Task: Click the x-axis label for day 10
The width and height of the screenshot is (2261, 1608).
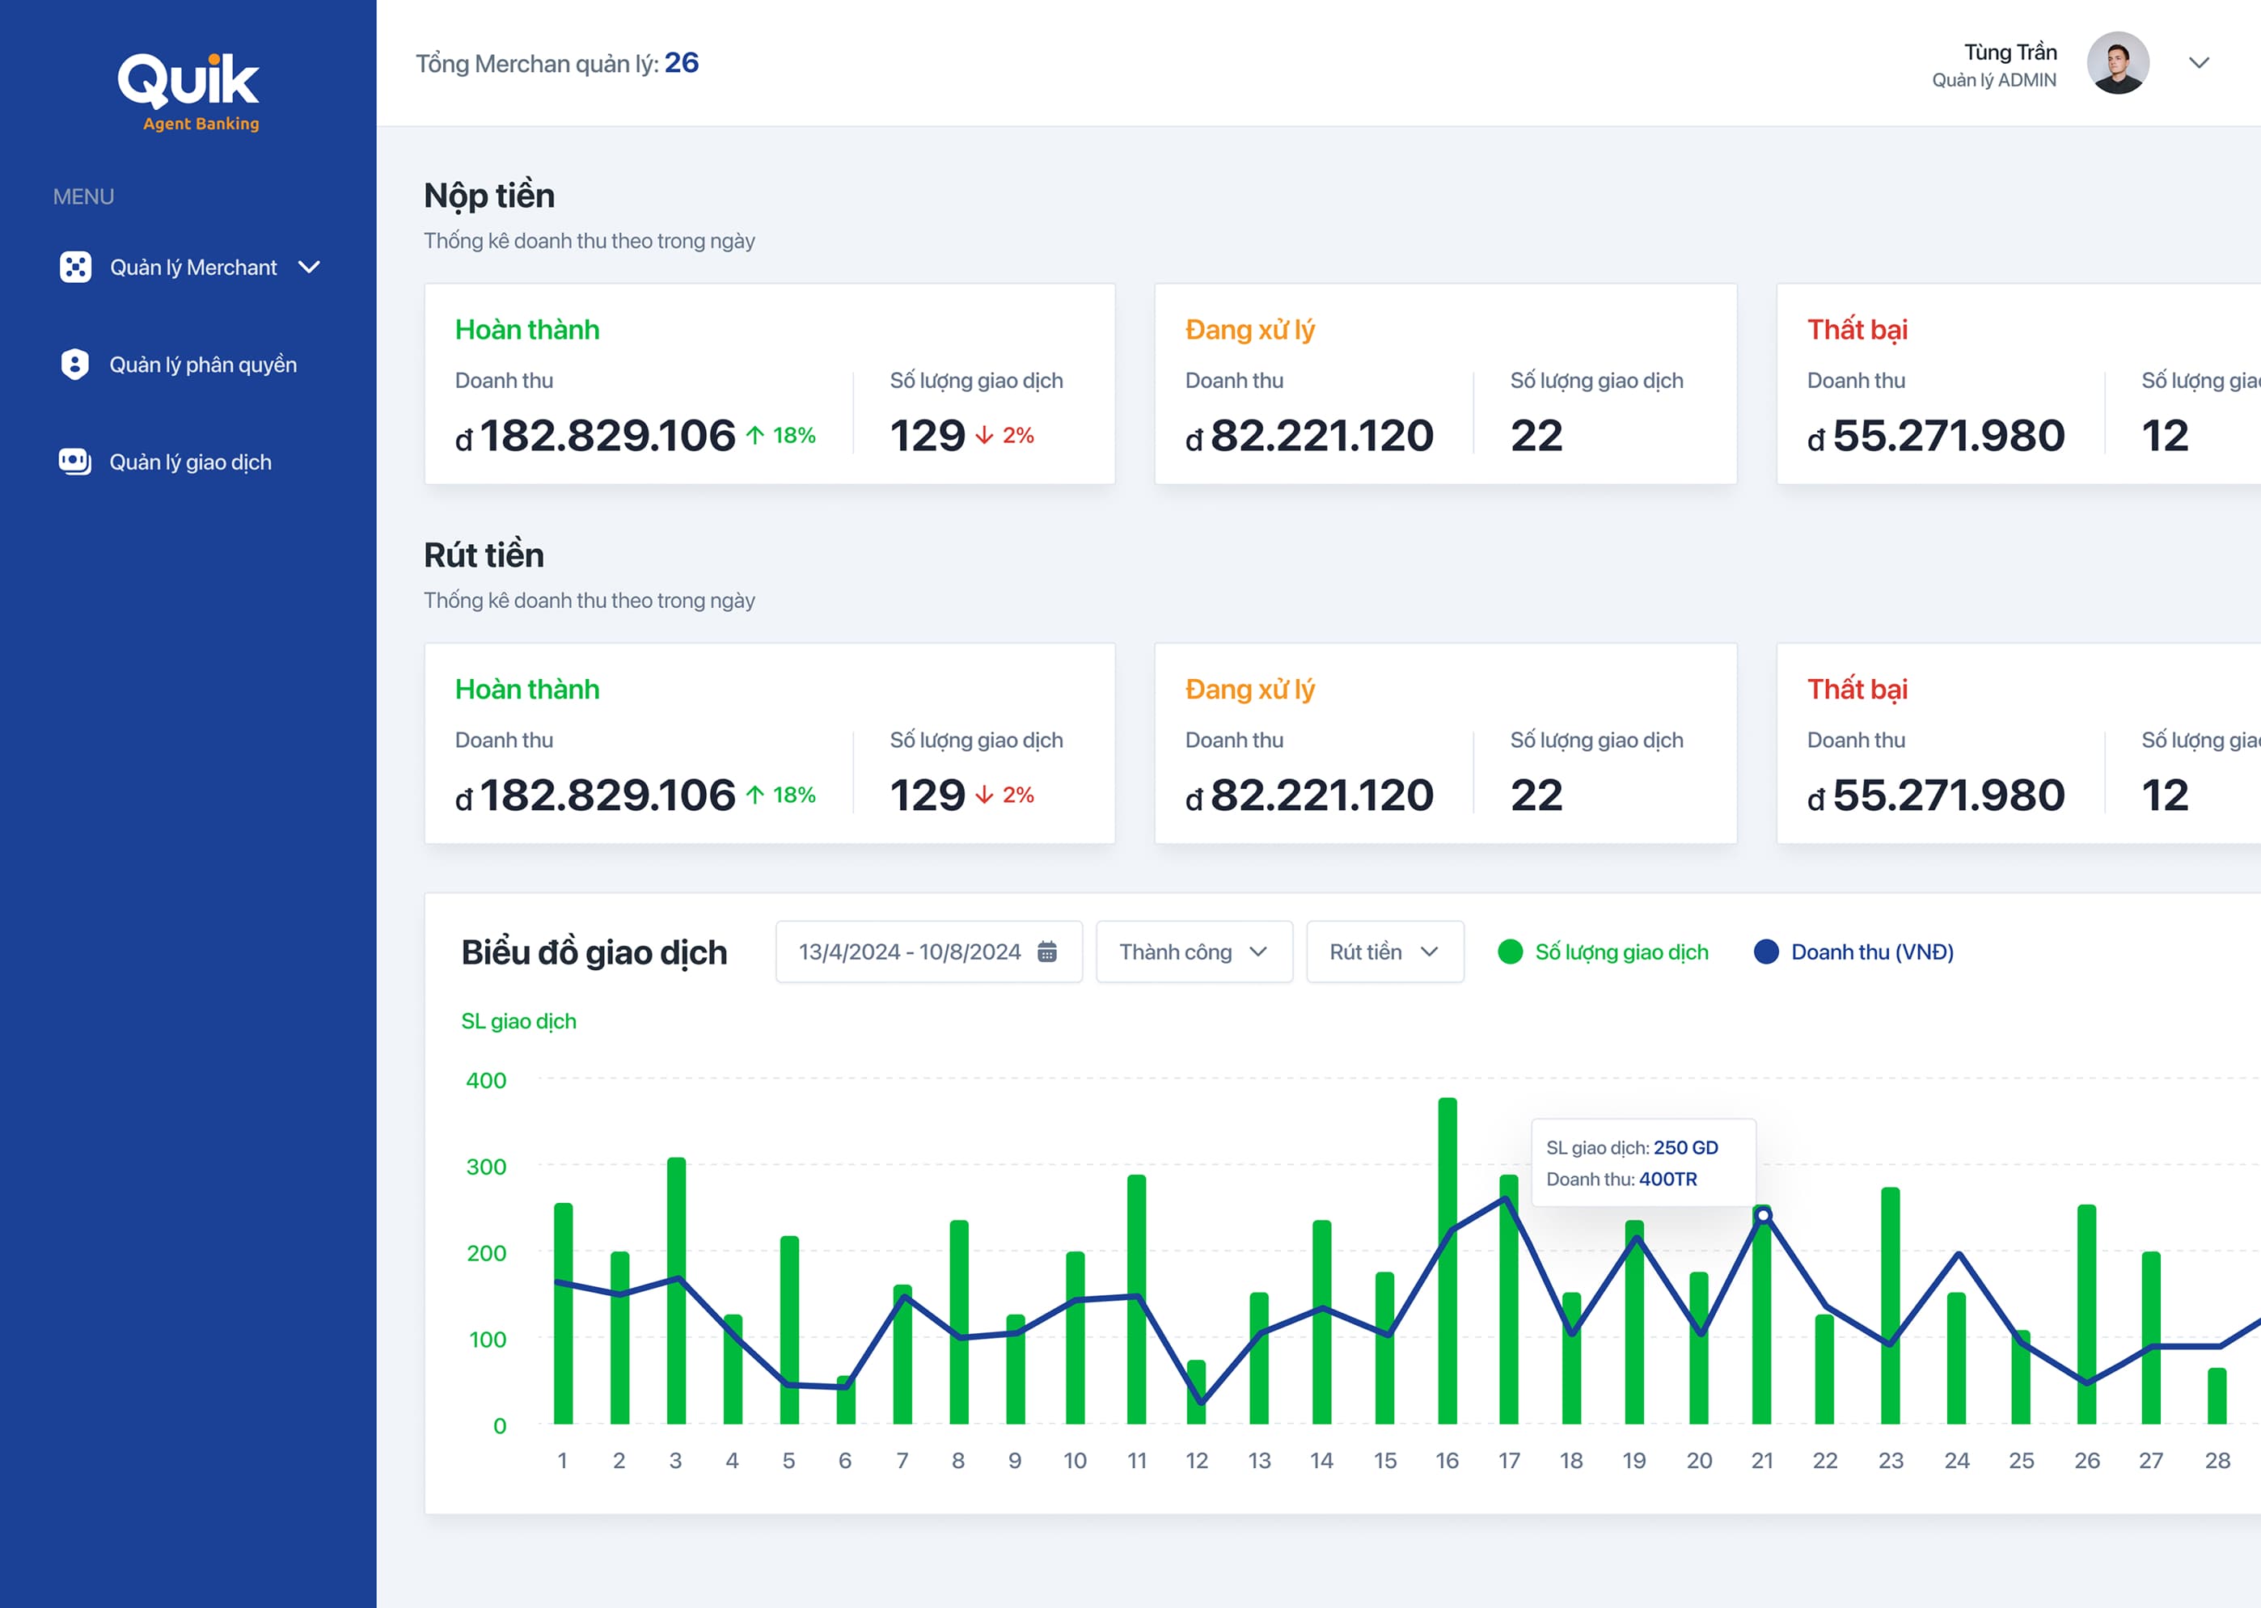Action: pyautogui.click(x=1075, y=1461)
